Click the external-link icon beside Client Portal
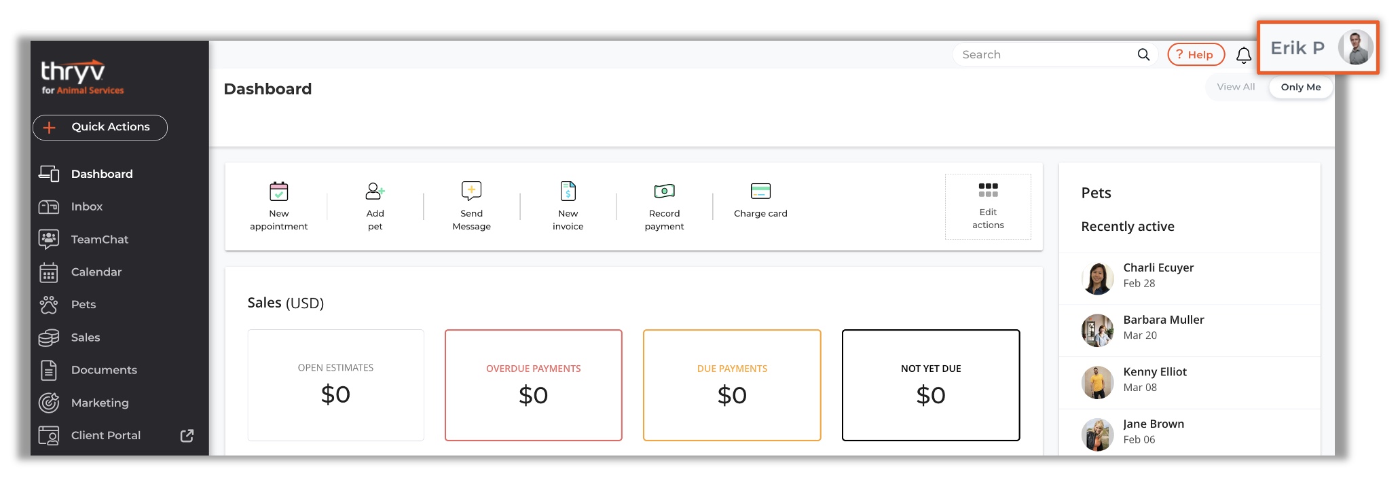The width and height of the screenshot is (1400, 482). click(187, 435)
